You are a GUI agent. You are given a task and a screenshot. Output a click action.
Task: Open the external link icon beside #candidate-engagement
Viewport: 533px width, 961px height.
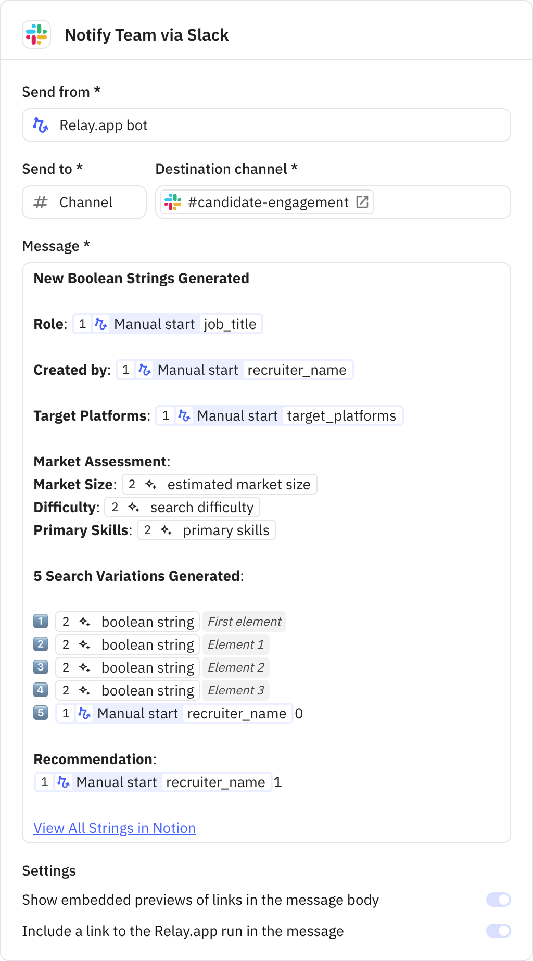[362, 202]
